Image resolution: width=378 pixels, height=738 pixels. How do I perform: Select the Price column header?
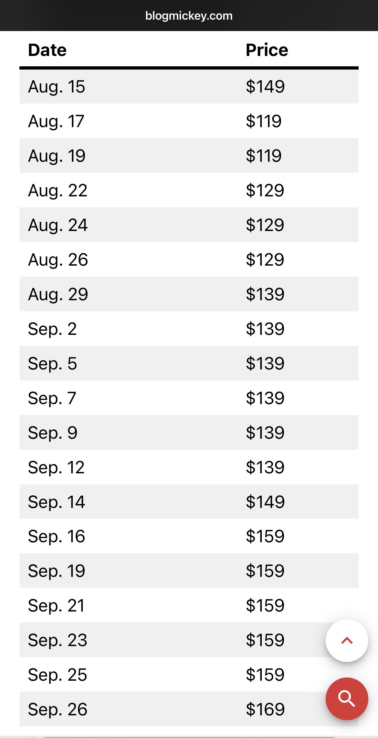[x=267, y=50]
